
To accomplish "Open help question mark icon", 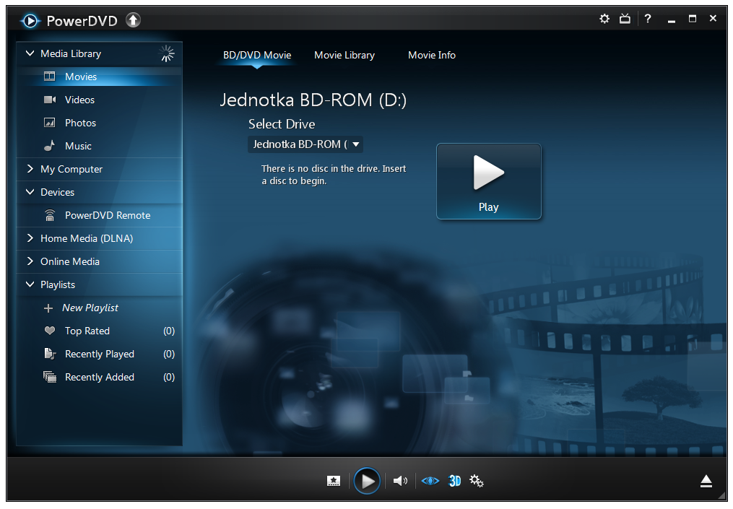I will [648, 19].
